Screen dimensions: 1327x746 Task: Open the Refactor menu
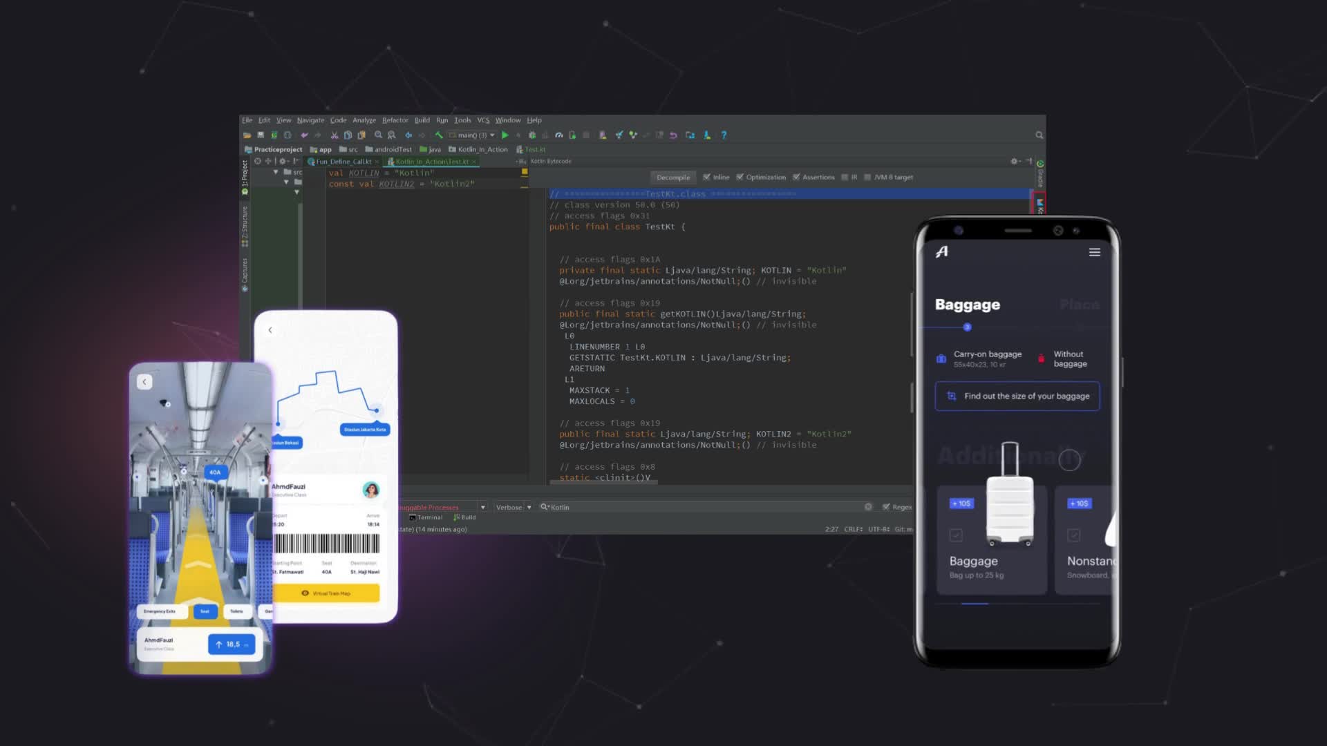point(395,120)
